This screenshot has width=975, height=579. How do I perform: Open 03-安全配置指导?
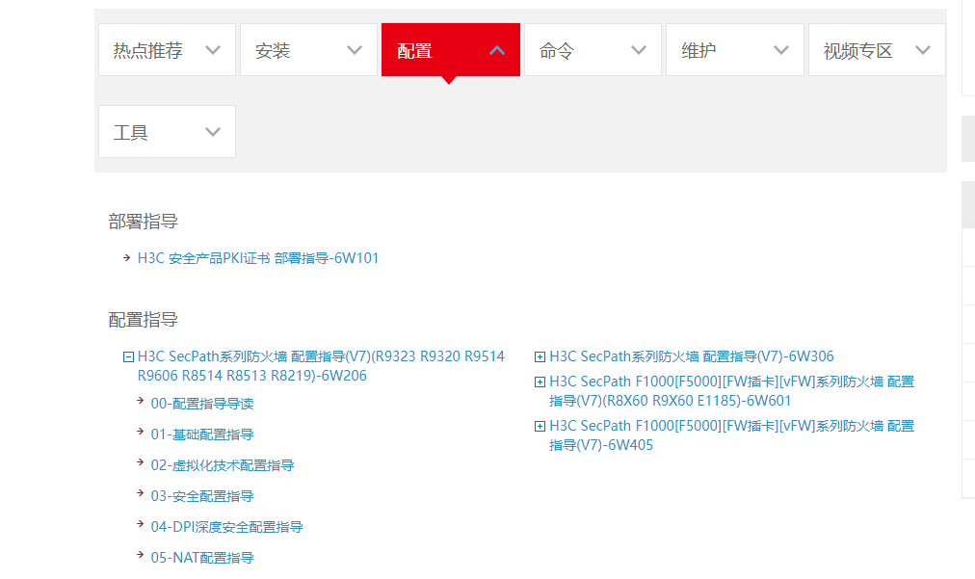click(x=202, y=496)
